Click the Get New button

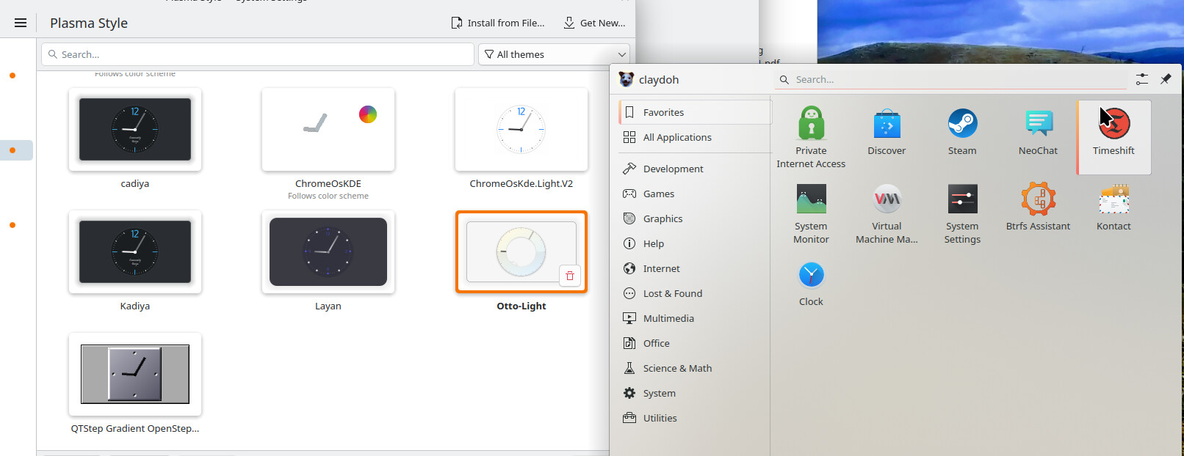(x=594, y=23)
